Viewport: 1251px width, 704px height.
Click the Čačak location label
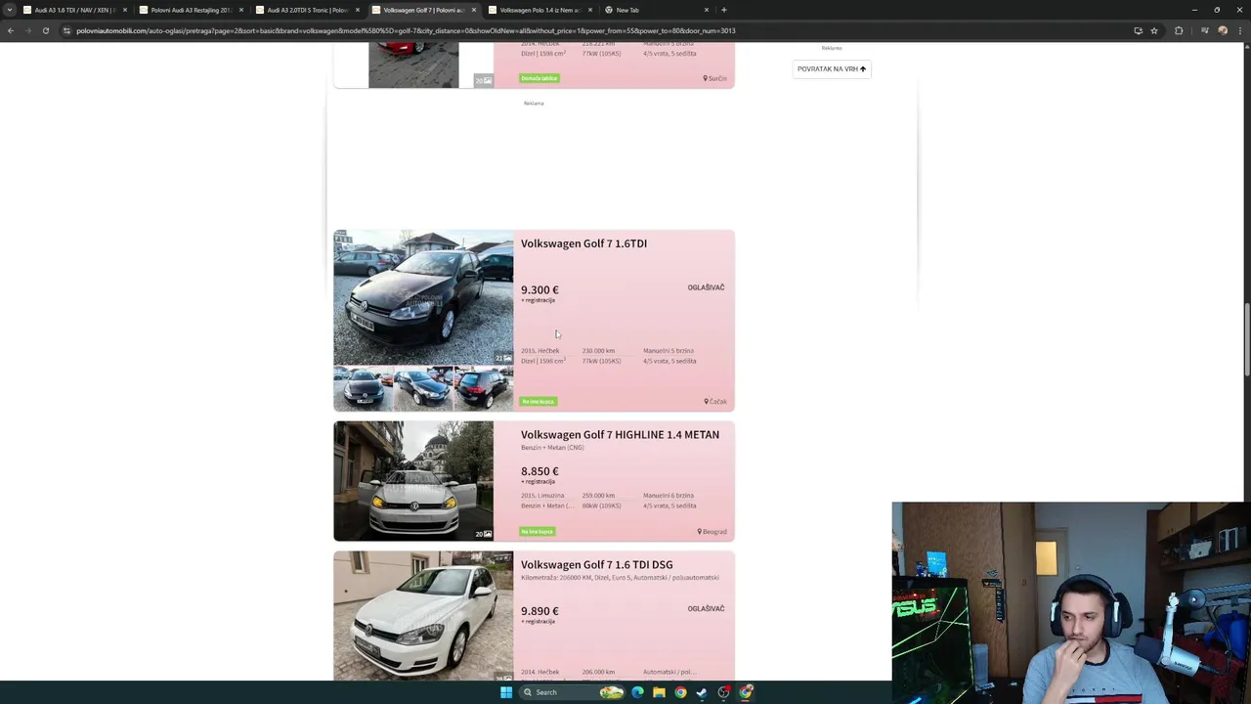pos(715,402)
